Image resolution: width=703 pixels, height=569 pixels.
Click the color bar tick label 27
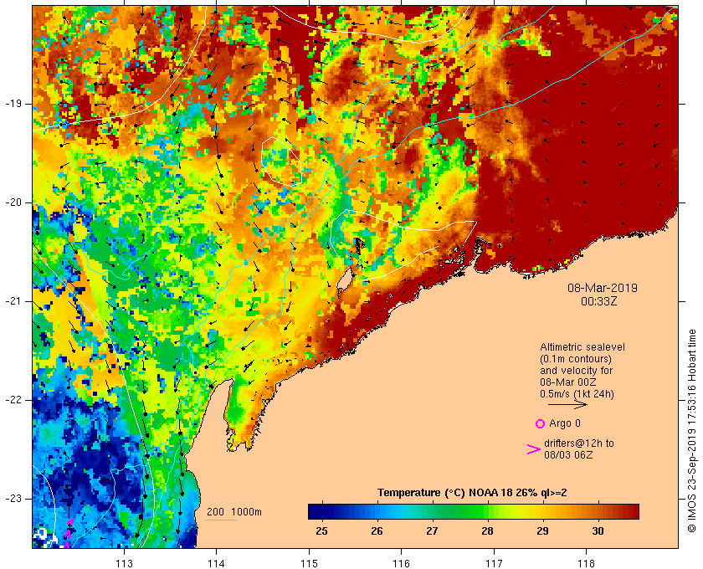(x=432, y=531)
